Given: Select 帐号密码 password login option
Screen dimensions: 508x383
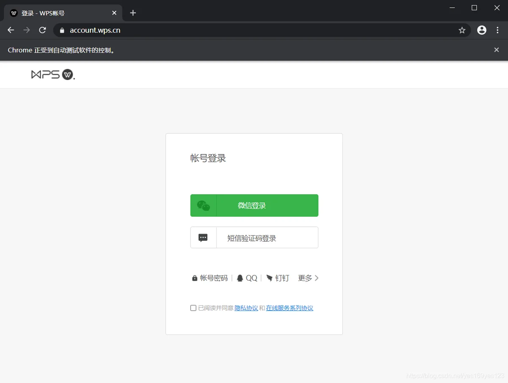Looking at the screenshot, I should [x=210, y=278].
